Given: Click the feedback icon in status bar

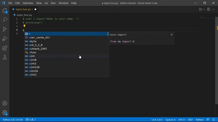Looking at the screenshot, I should point(208,120).
